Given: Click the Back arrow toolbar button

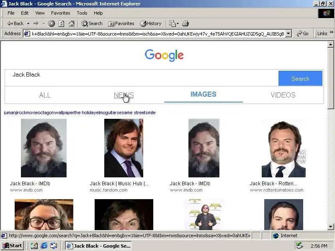Looking at the screenshot, I should pos(15,23).
